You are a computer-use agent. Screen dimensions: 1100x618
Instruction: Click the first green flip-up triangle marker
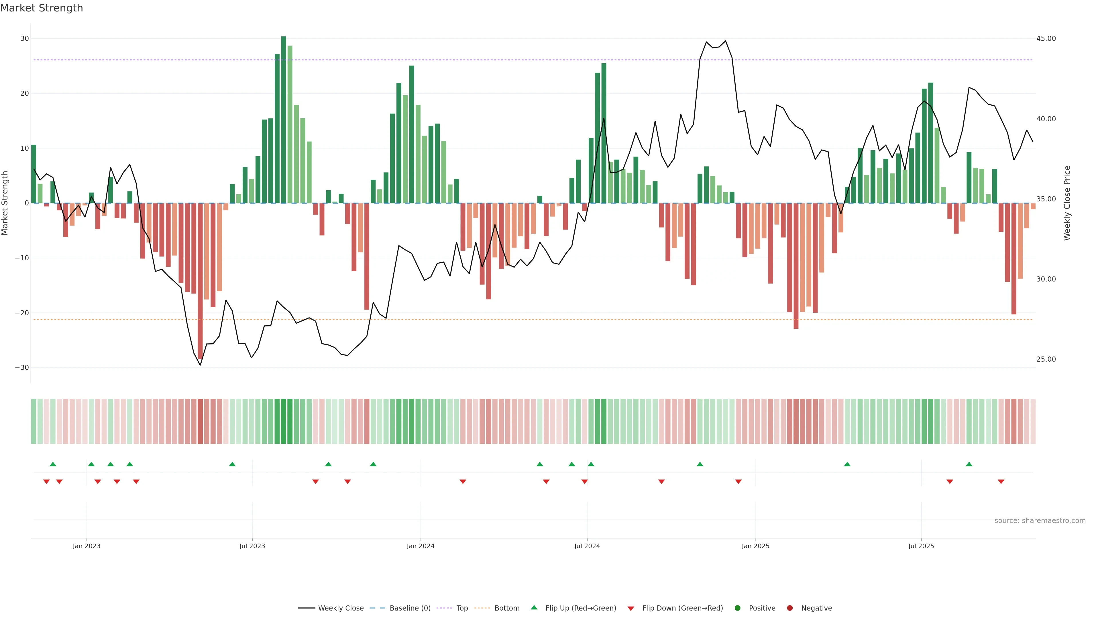pyautogui.click(x=53, y=464)
